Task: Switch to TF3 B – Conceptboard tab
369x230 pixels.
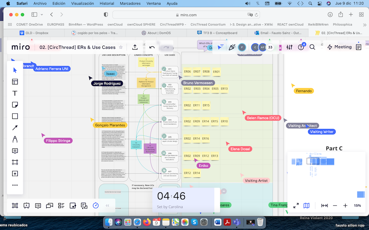Action: (x=217, y=33)
